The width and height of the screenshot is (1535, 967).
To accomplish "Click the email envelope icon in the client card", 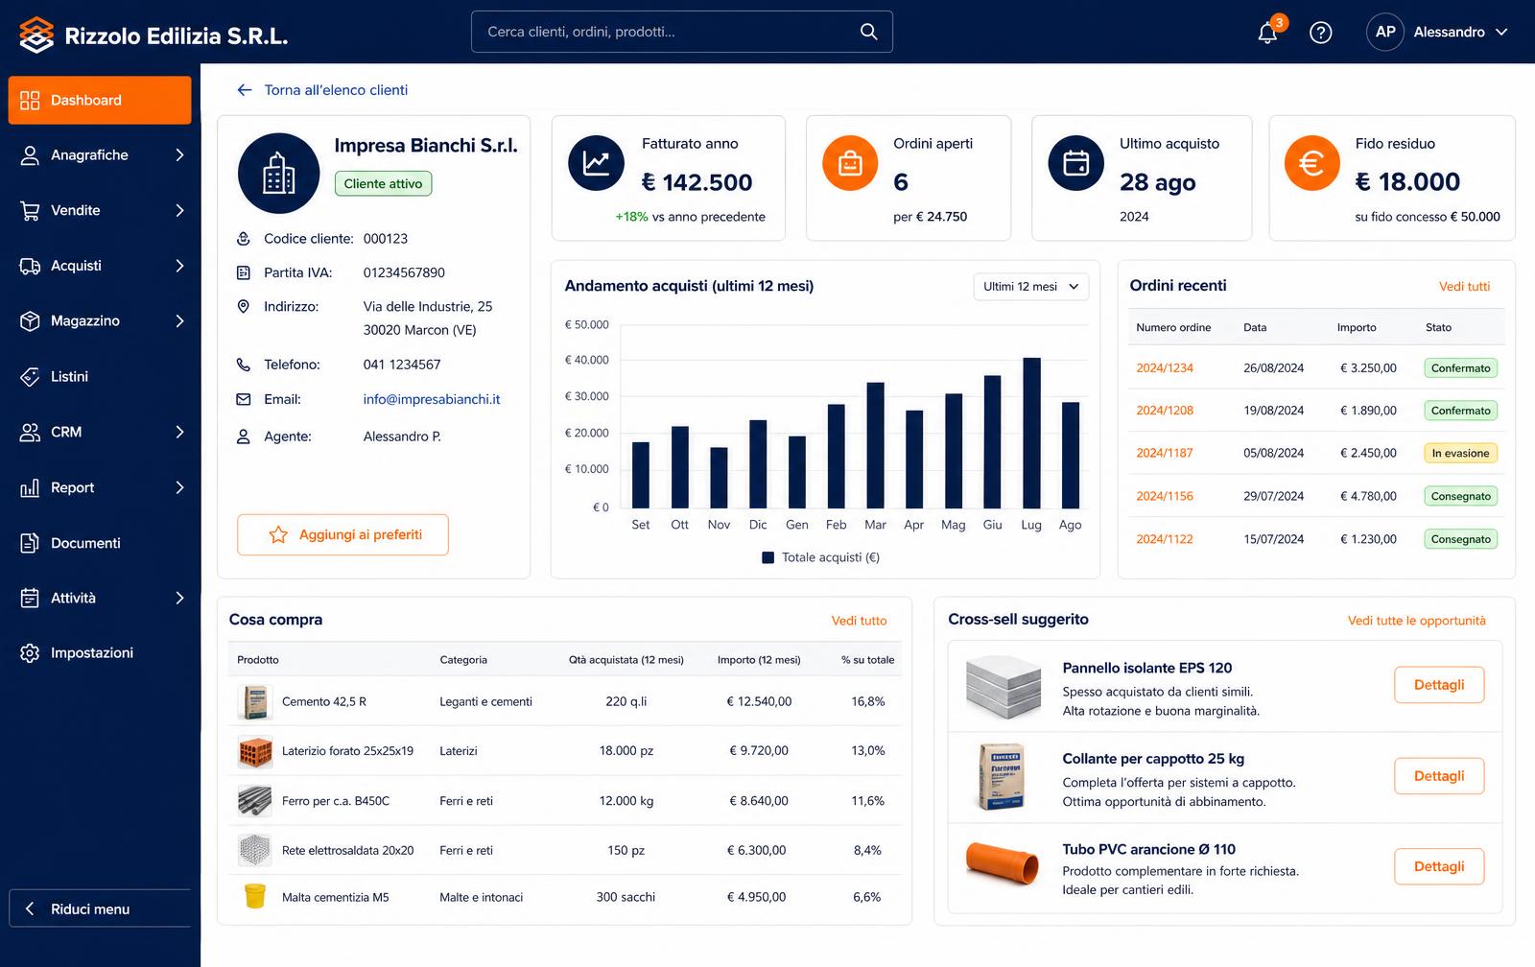I will point(244,399).
